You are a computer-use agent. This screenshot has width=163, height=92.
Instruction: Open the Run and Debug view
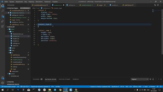(x=3, y=21)
